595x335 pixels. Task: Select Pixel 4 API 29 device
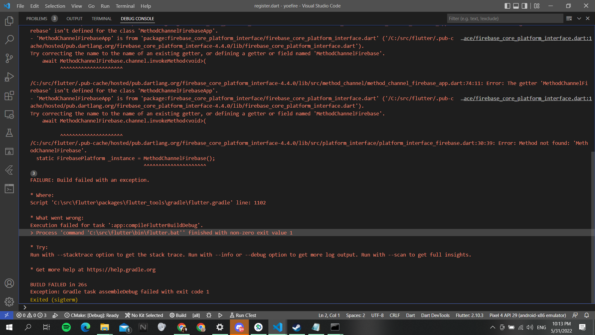tap(527, 315)
